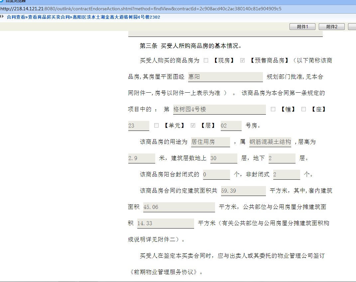The height and width of the screenshot is (282, 356).
Task: Click the floor height field 2.9
Action: [x=142, y=158]
